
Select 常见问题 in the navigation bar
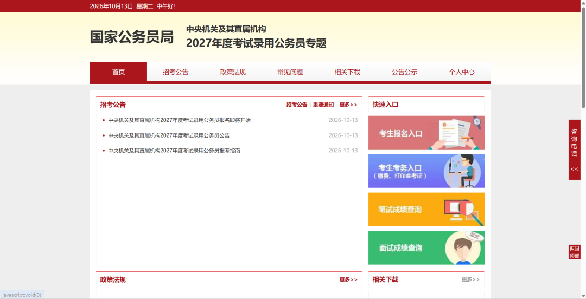(x=290, y=72)
